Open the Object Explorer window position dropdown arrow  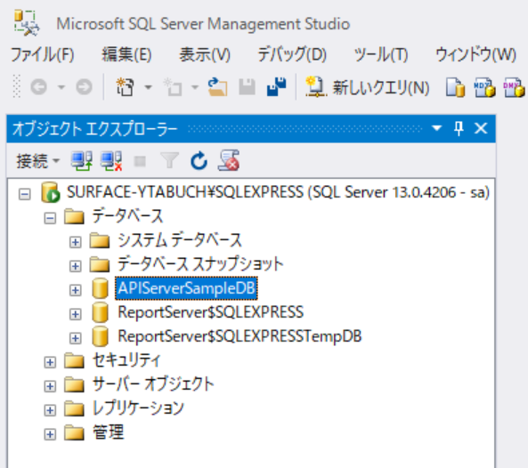[437, 128]
